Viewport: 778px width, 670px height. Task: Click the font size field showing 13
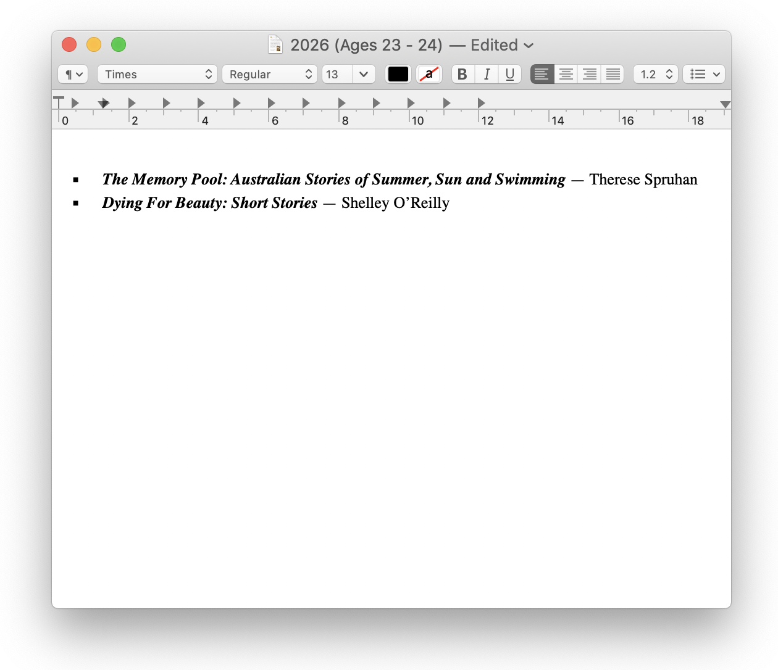click(337, 74)
